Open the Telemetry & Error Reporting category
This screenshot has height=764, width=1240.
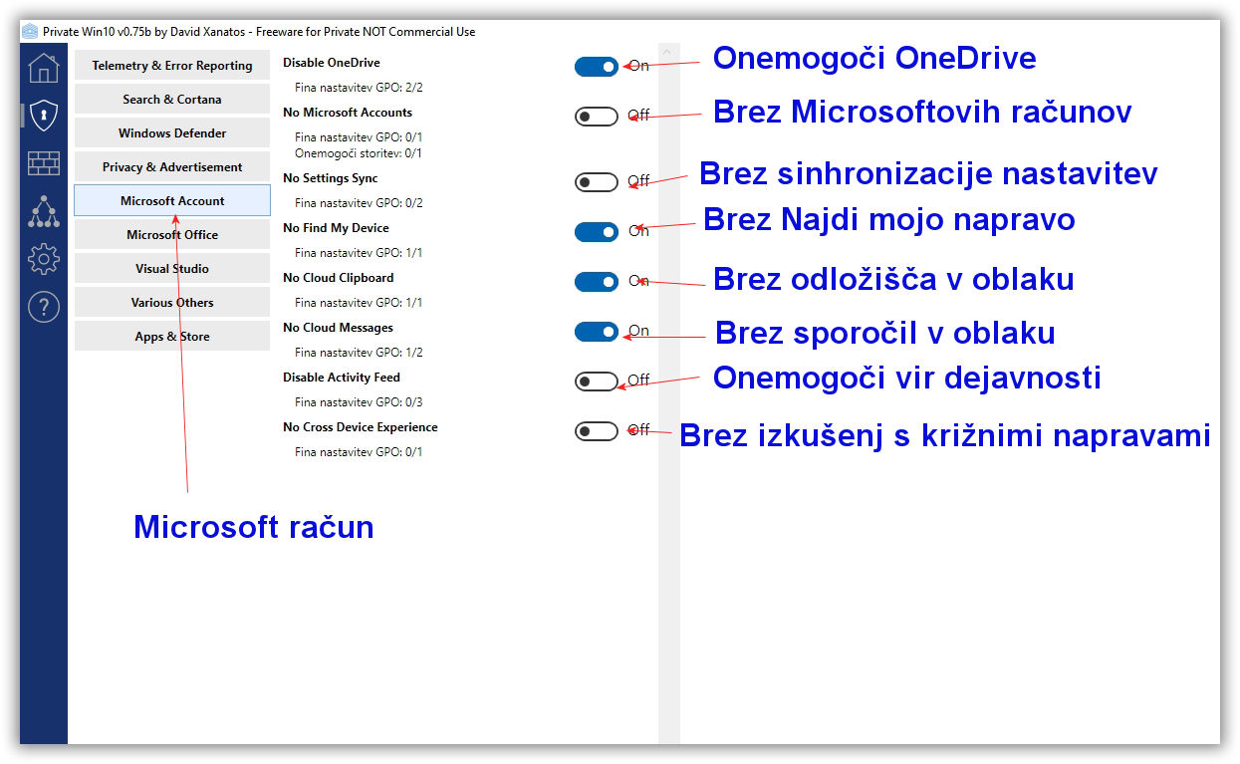click(172, 66)
